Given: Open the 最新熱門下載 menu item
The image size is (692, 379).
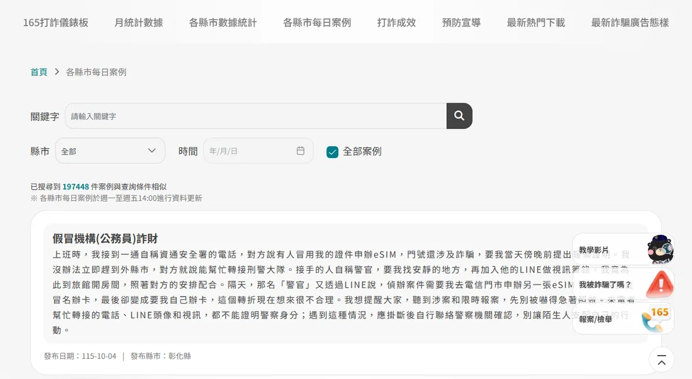Looking at the screenshot, I should point(536,23).
